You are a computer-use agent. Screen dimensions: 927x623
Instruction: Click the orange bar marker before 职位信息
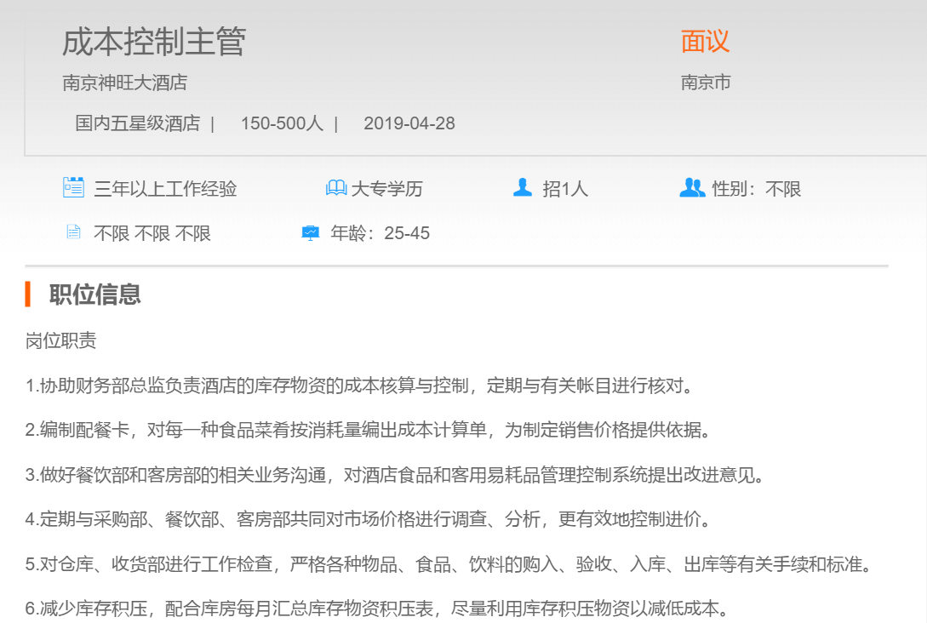28,294
